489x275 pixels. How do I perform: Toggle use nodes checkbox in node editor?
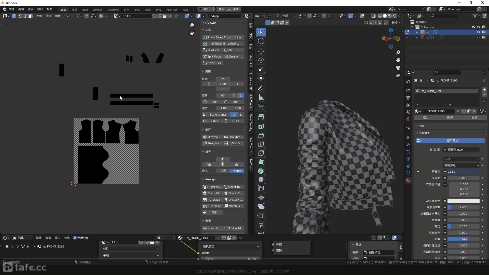75,238
